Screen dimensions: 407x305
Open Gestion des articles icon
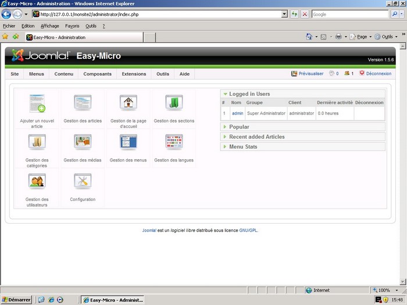click(x=83, y=103)
